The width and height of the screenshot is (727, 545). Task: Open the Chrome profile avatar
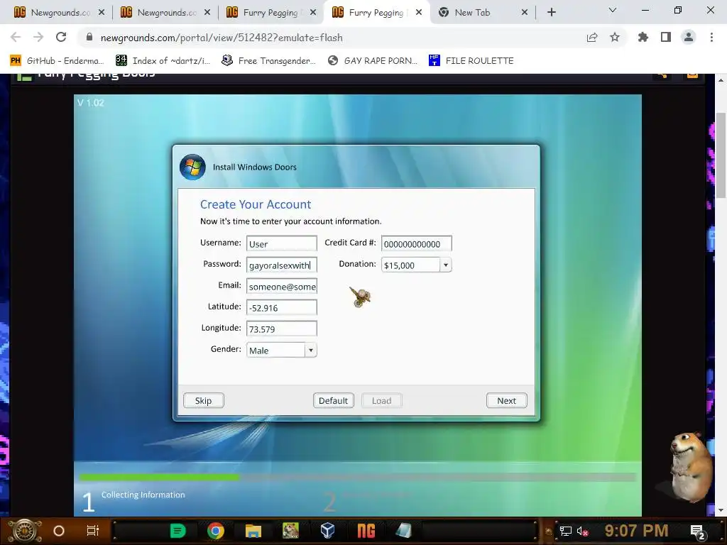(689, 37)
